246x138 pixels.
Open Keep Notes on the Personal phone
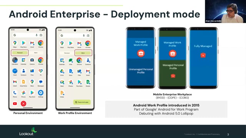tap(23, 82)
